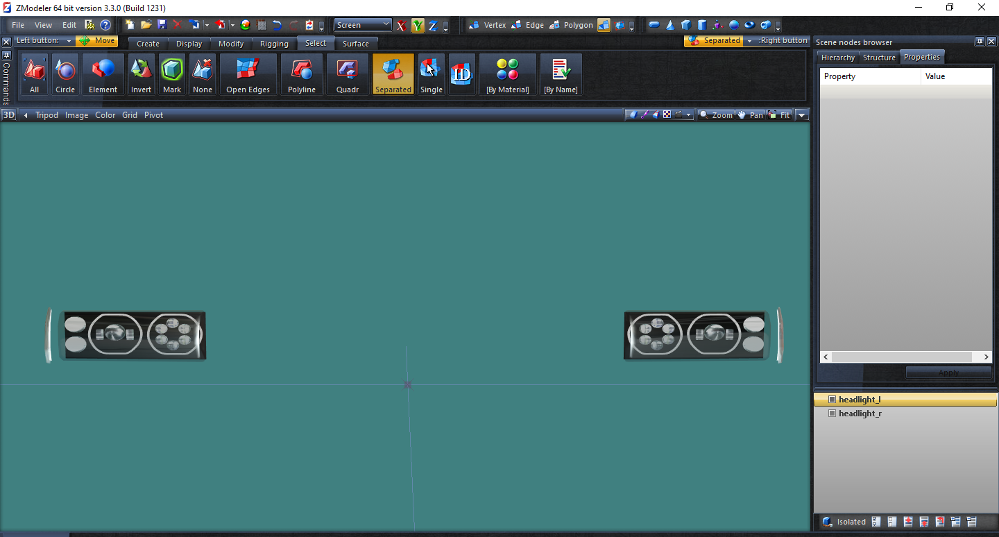Toggle the headlight_r node checkbox

[832, 414]
